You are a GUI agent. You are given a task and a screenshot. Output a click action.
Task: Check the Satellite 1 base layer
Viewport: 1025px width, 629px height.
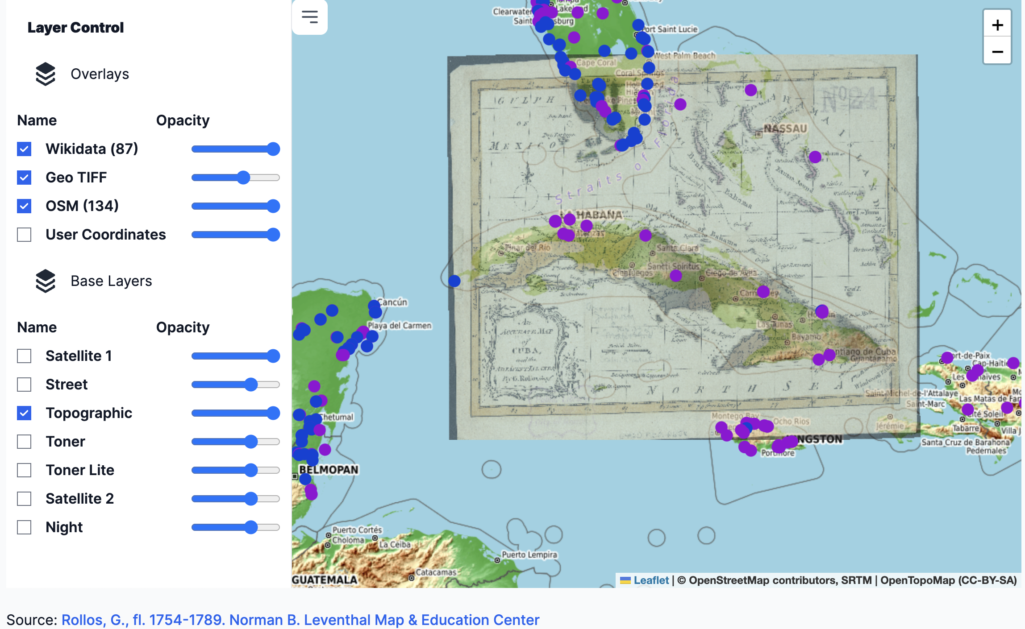click(x=24, y=356)
